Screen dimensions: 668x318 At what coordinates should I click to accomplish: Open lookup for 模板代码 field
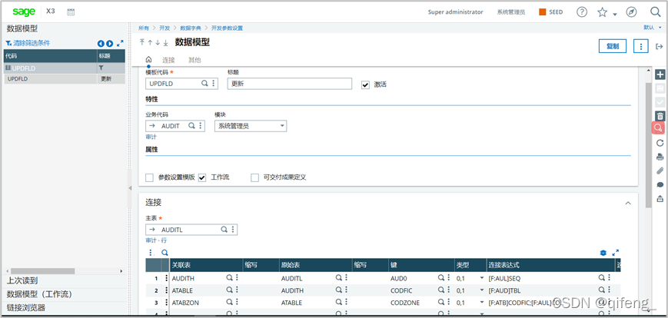204,84
